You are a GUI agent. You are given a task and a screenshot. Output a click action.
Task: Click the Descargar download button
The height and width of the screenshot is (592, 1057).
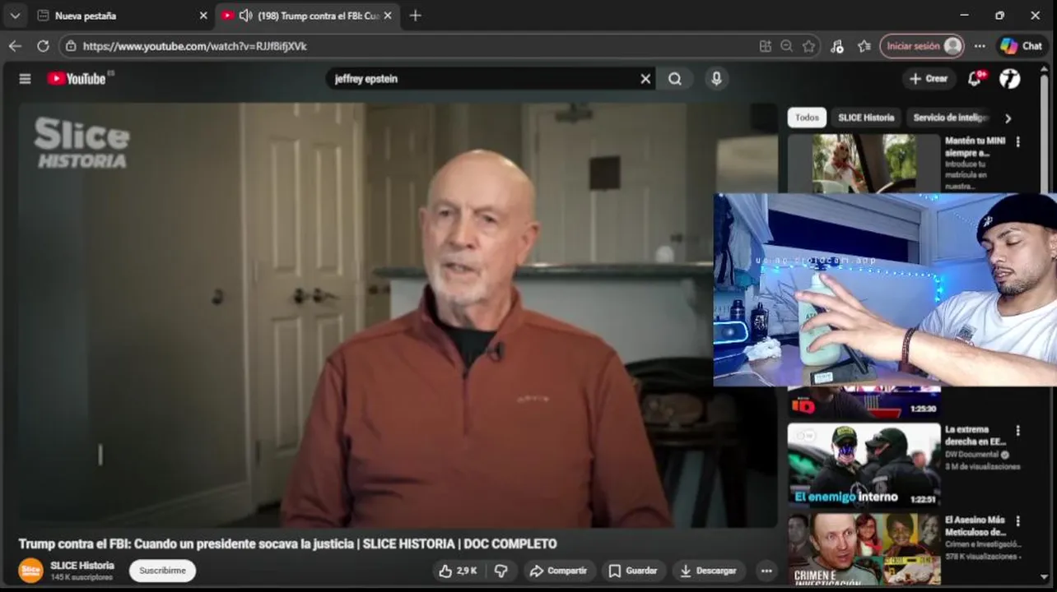[x=708, y=571]
